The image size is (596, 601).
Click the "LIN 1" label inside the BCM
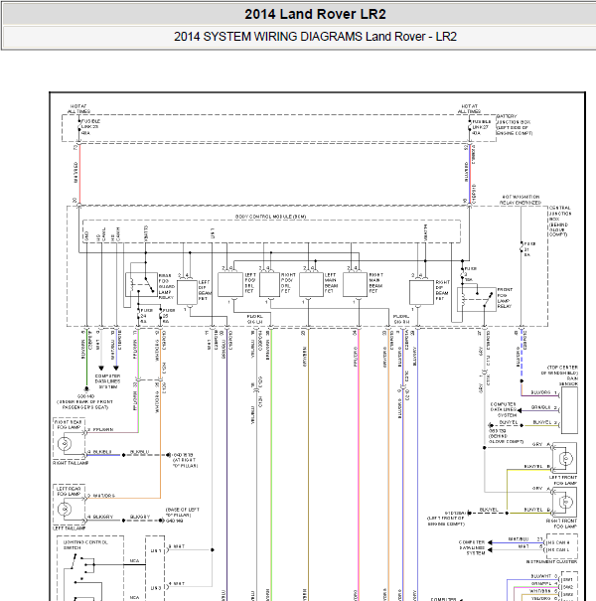point(213,233)
